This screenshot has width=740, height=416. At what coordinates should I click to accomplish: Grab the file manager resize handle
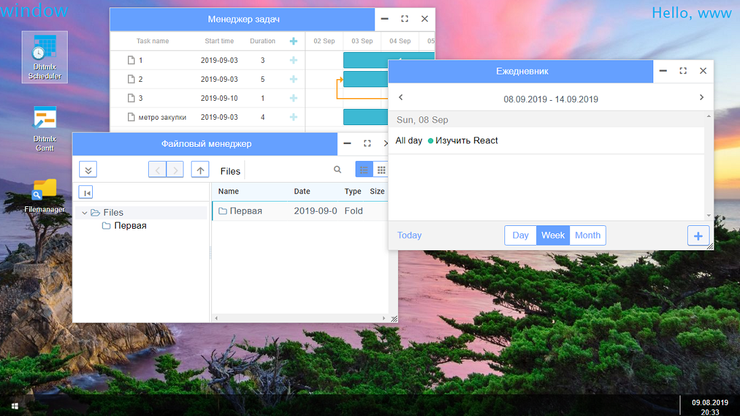[x=395, y=319]
